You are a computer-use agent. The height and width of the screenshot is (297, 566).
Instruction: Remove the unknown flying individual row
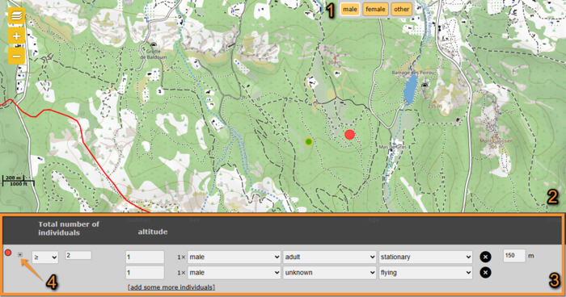(x=485, y=273)
